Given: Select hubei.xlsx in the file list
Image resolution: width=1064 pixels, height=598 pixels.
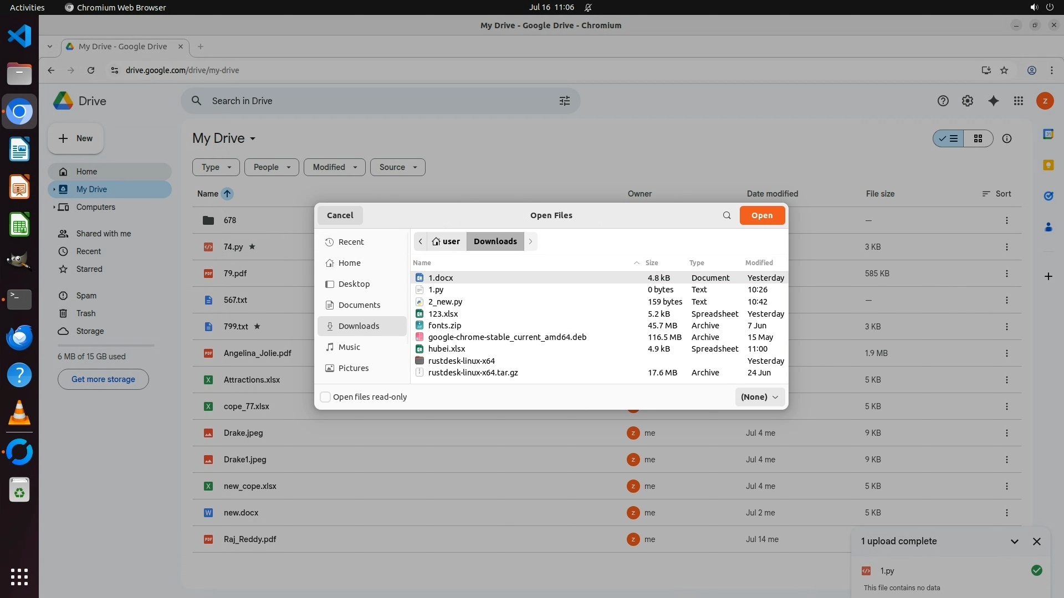Looking at the screenshot, I should [x=446, y=349].
